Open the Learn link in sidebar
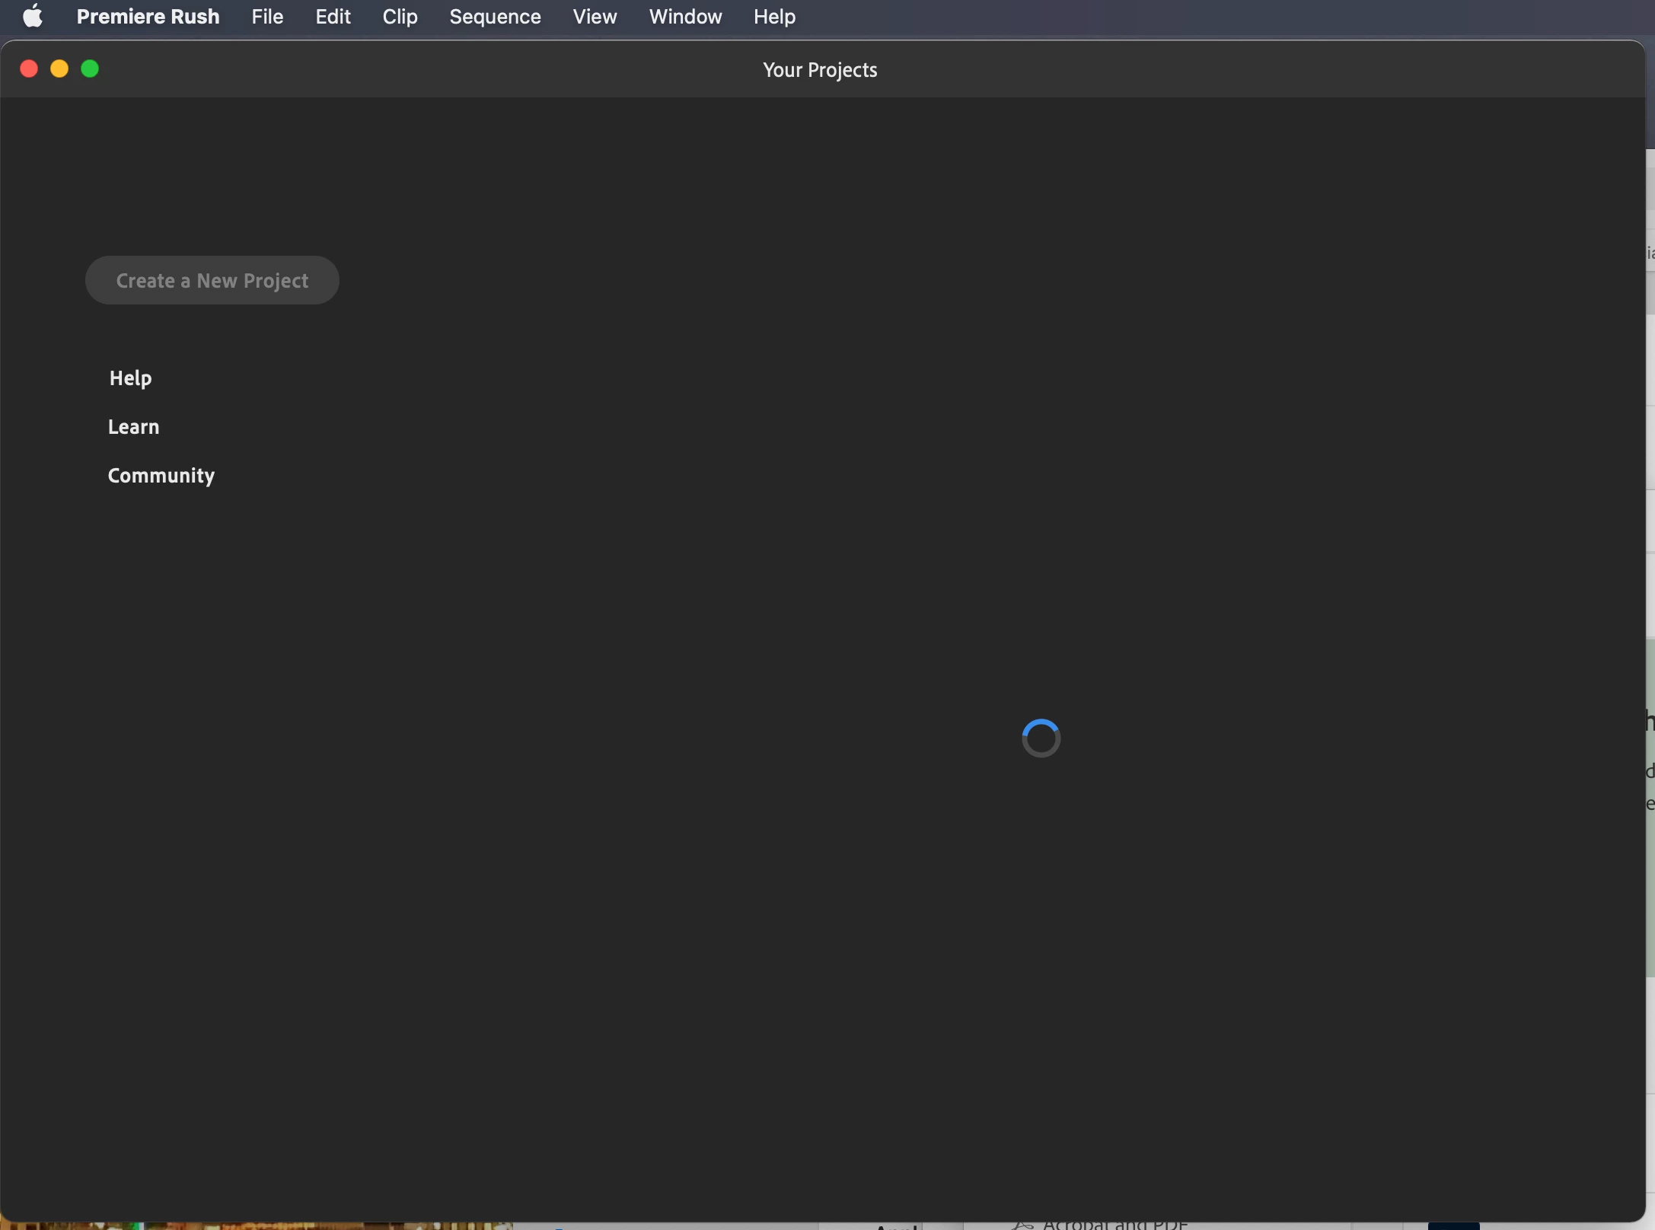Viewport: 1655px width, 1230px height. pyautogui.click(x=133, y=427)
